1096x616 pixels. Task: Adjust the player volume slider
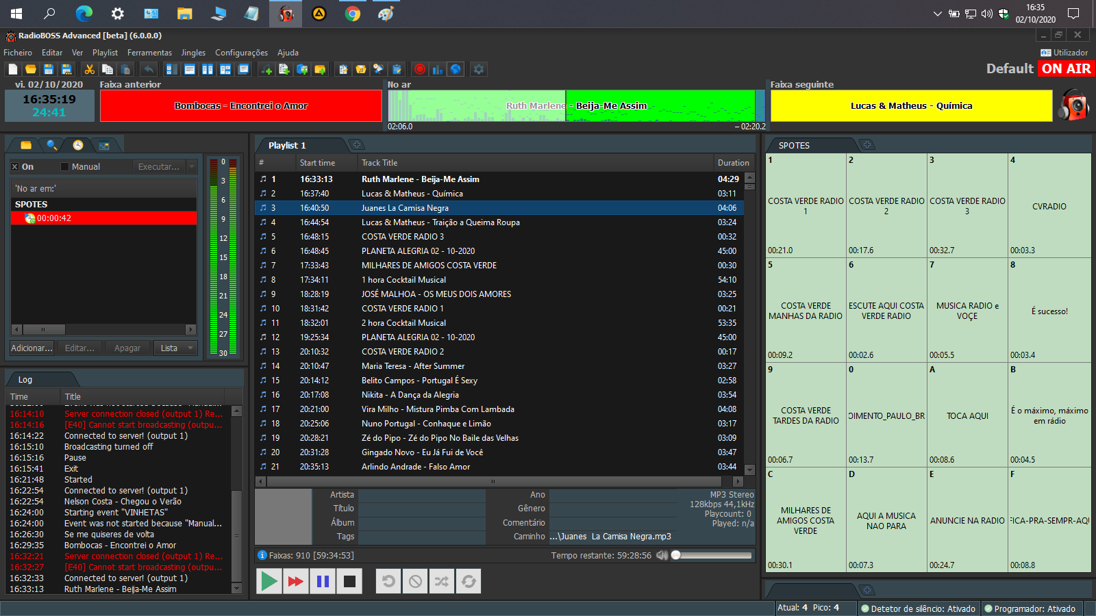coord(712,555)
